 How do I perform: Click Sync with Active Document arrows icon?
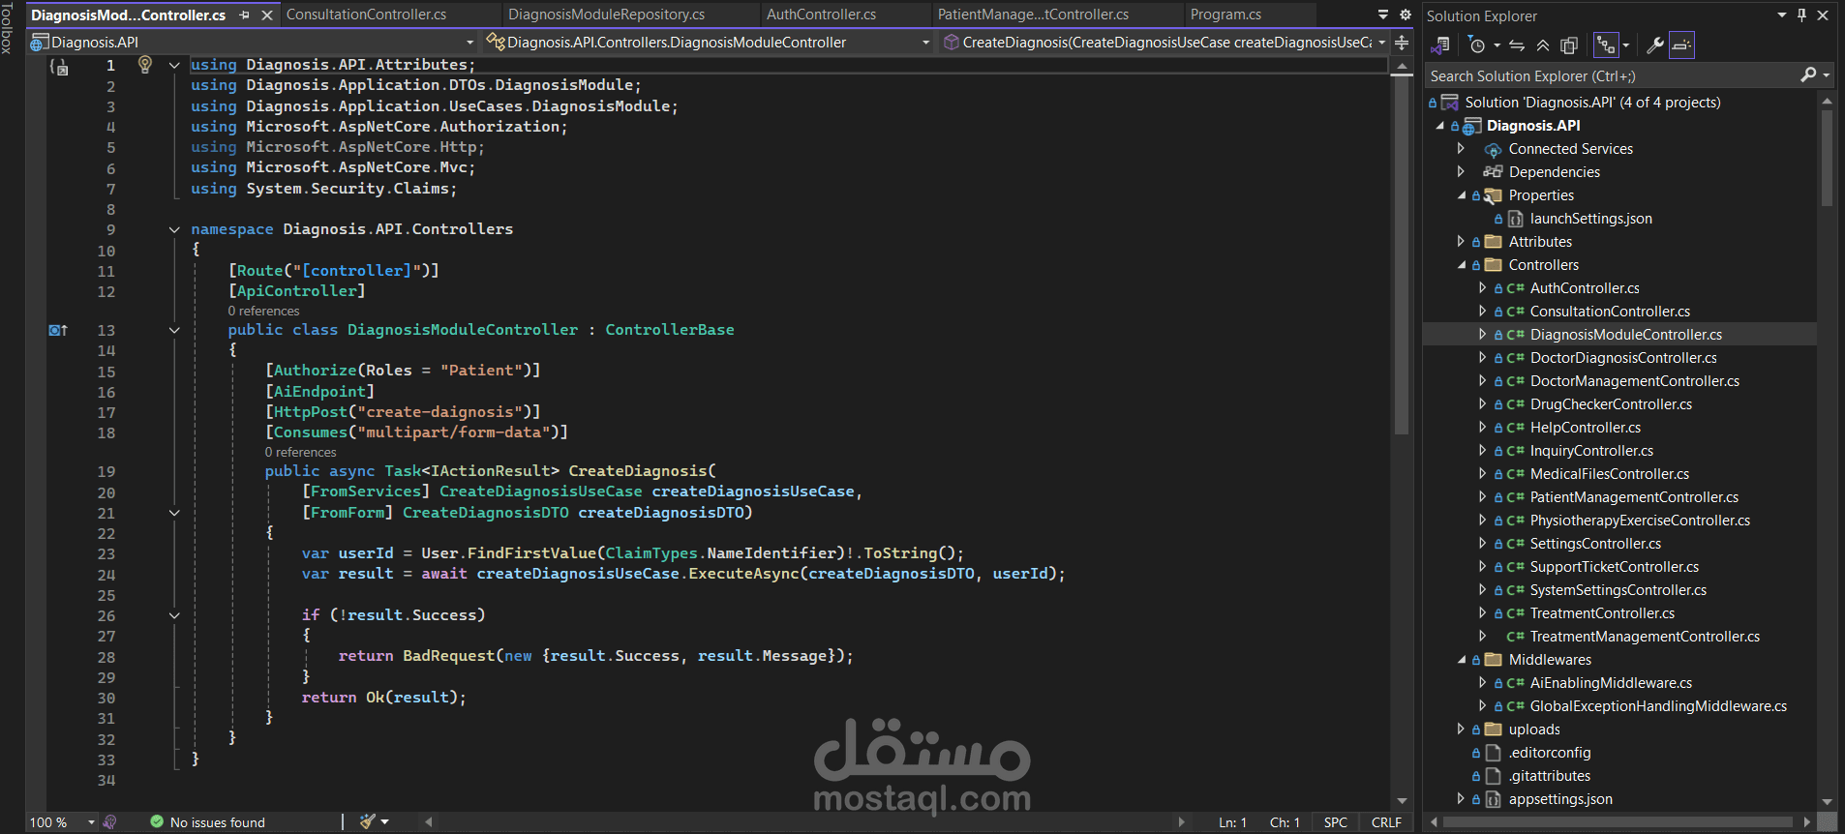(1517, 45)
